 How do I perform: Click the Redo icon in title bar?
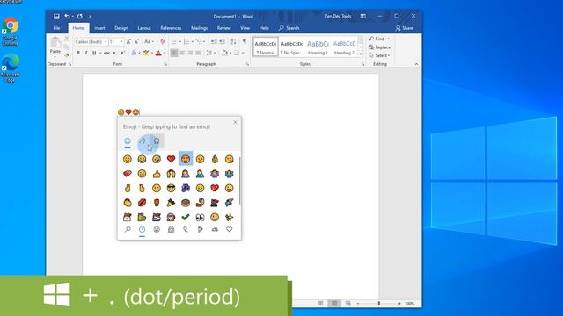(80, 17)
